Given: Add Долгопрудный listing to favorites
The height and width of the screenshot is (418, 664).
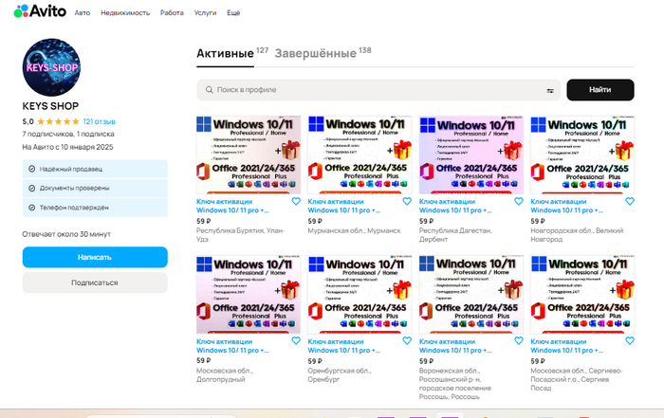Looking at the screenshot, I should [x=296, y=341].
